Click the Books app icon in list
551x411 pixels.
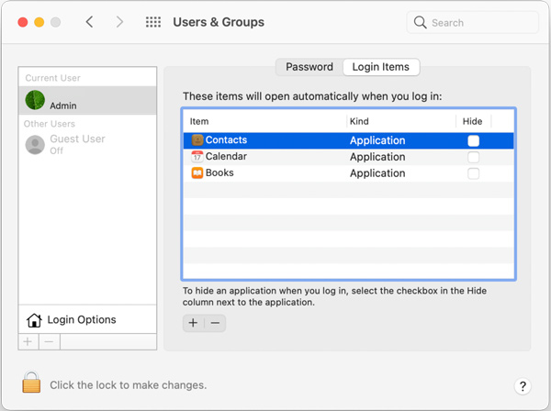[197, 173]
